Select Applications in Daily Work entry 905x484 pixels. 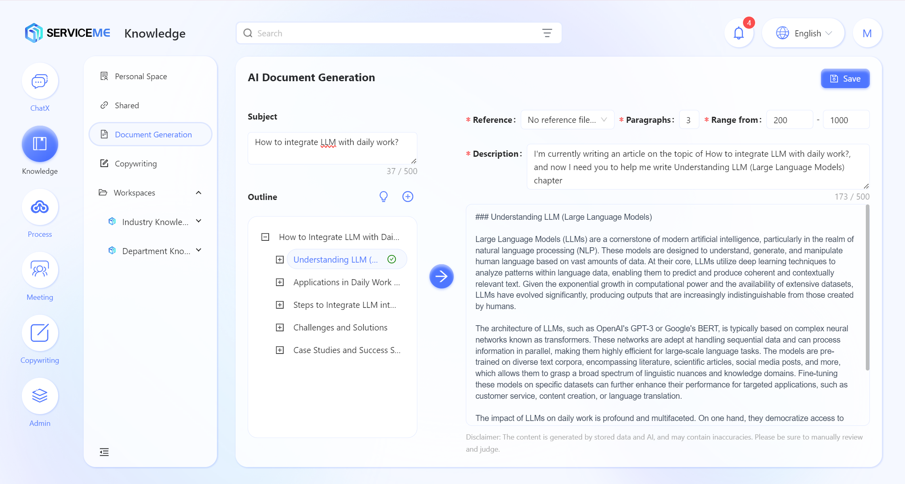pos(346,282)
